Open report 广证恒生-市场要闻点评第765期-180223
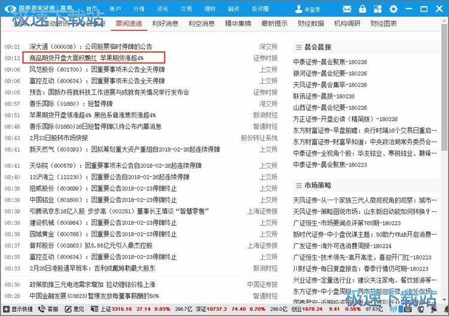 coord(347,223)
